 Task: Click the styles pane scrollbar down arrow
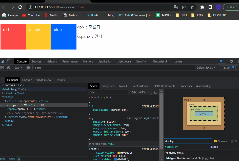[161, 159]
